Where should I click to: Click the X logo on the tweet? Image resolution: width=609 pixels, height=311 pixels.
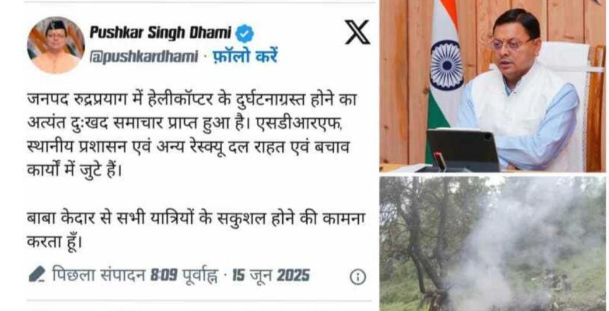[358, 32]
